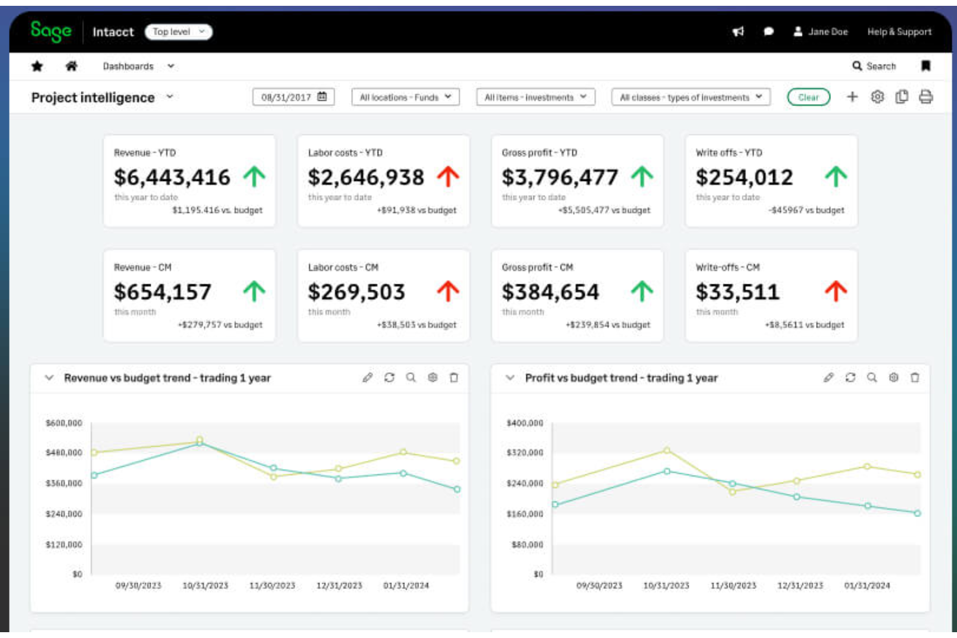This screenshot has height=638, width=957.
Task: Zoom into the Revenue vs budget trend chart
Action: 411,378
